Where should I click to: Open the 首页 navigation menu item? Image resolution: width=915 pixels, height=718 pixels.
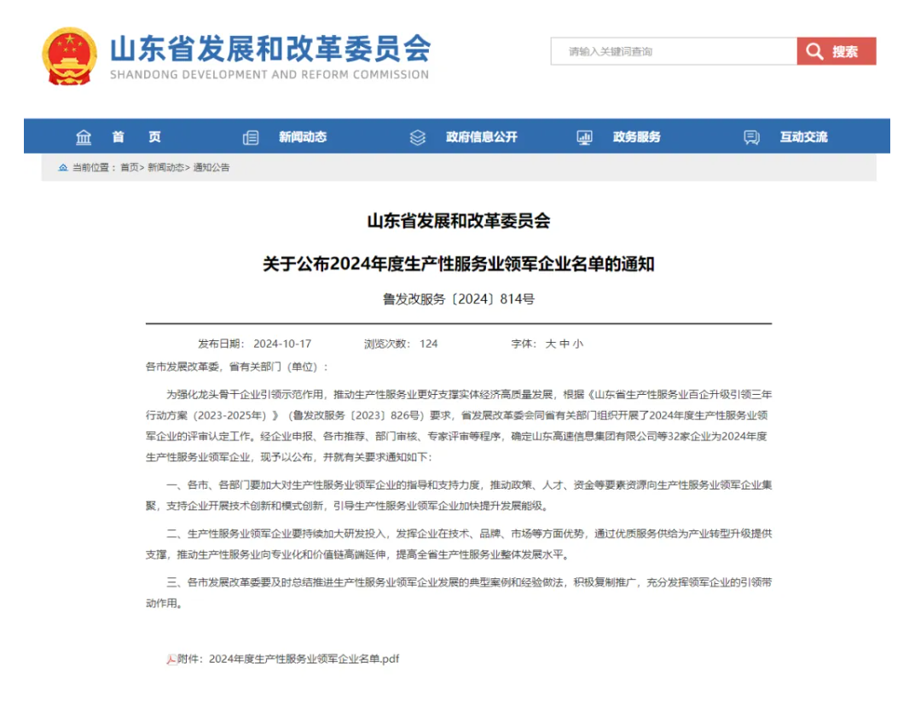click(136, 137)
